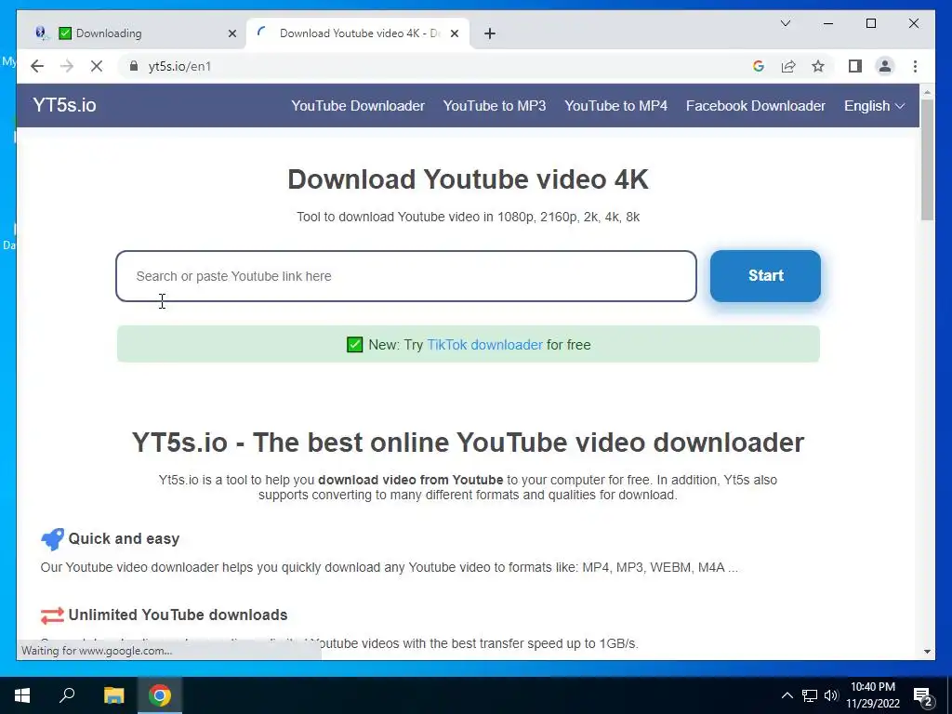The height and width of the screenshot is (714, 952).
Task: Stop page loading with the X button
Action: tap(97, 66)
